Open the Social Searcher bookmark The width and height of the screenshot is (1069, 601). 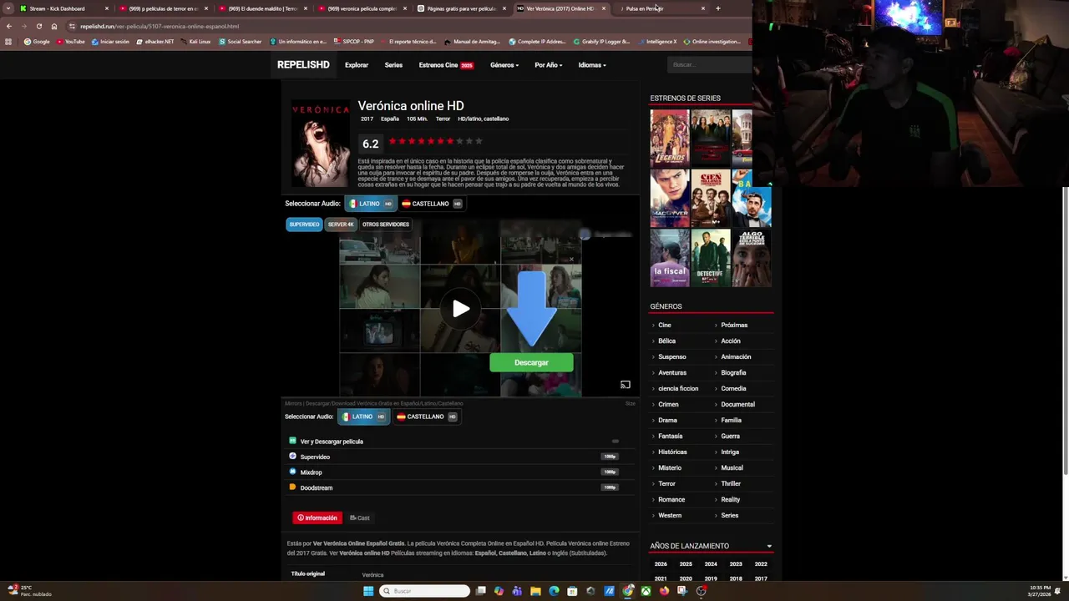point(241,42)
